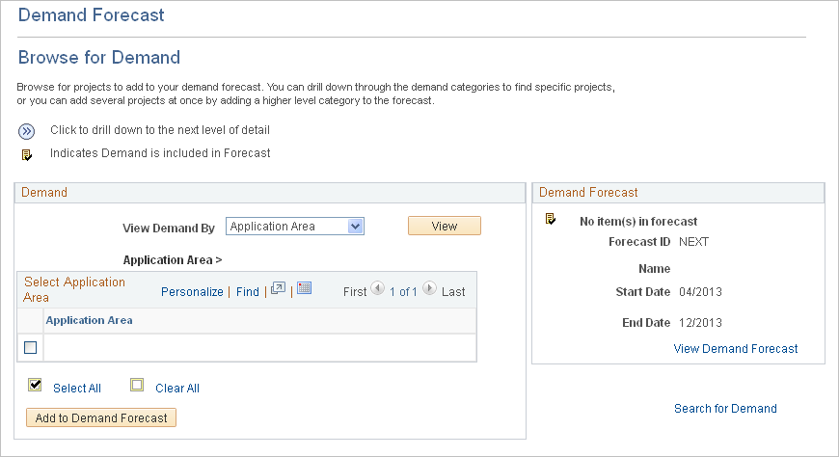Open Search for Demand link
The height and width of the screenshot is (457, 839).
pyautogui.click(x=725, y=409)
